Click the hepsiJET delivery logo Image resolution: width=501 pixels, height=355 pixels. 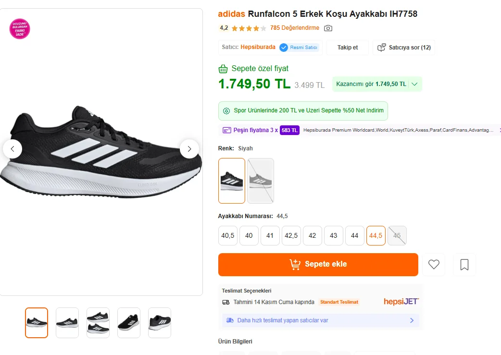(401, 302)
